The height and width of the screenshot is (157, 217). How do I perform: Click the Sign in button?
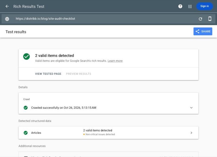[x=204, y=6]
